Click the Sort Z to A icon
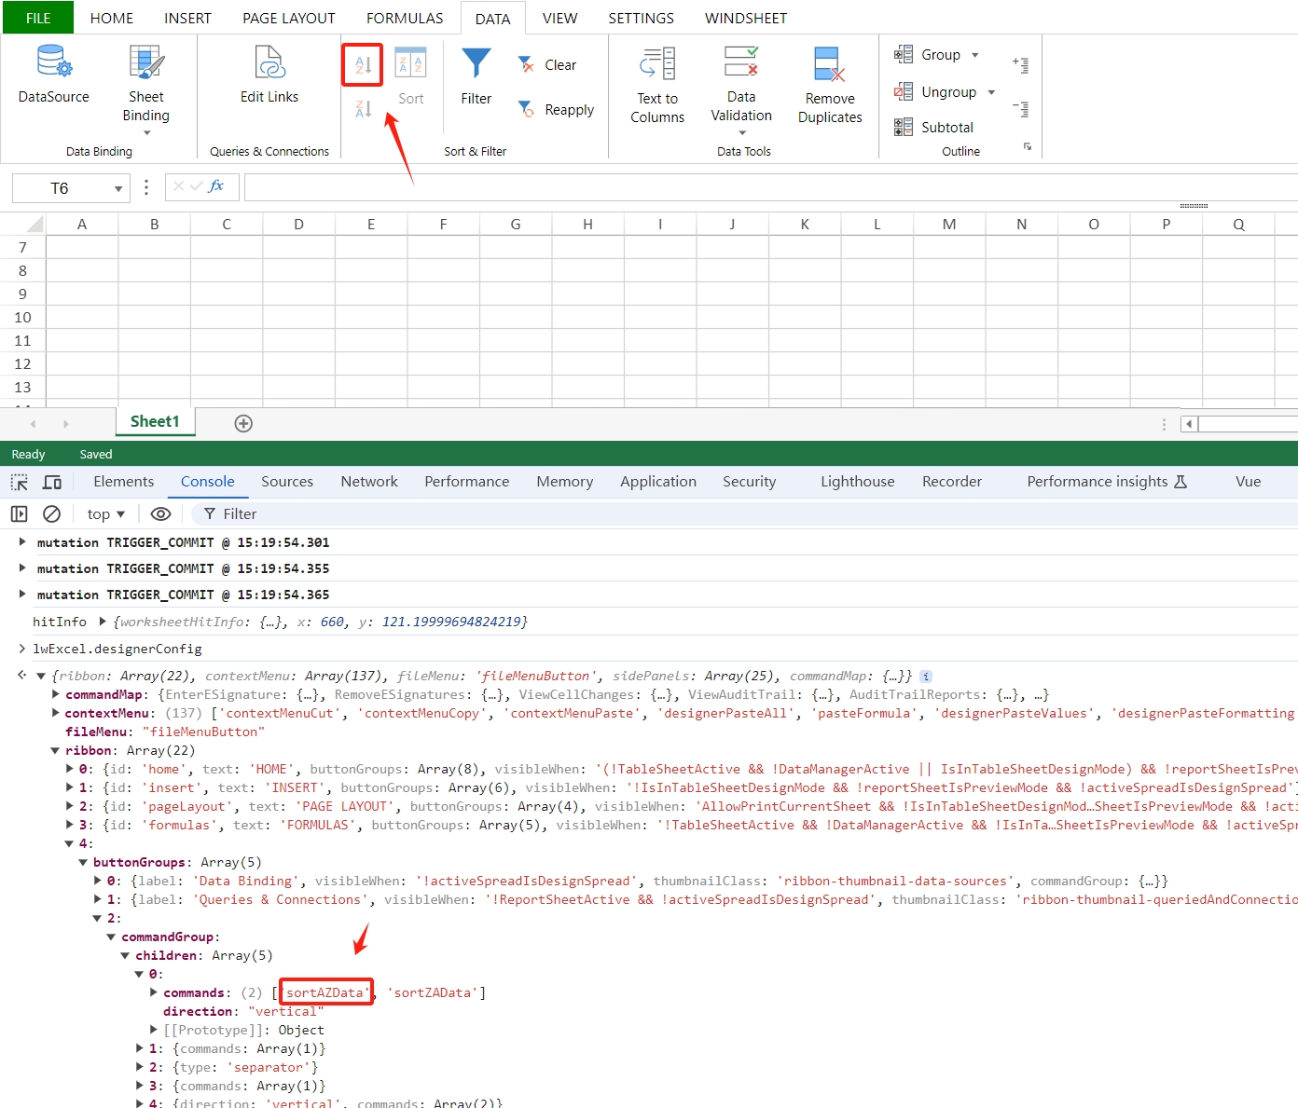 (363, 109)
